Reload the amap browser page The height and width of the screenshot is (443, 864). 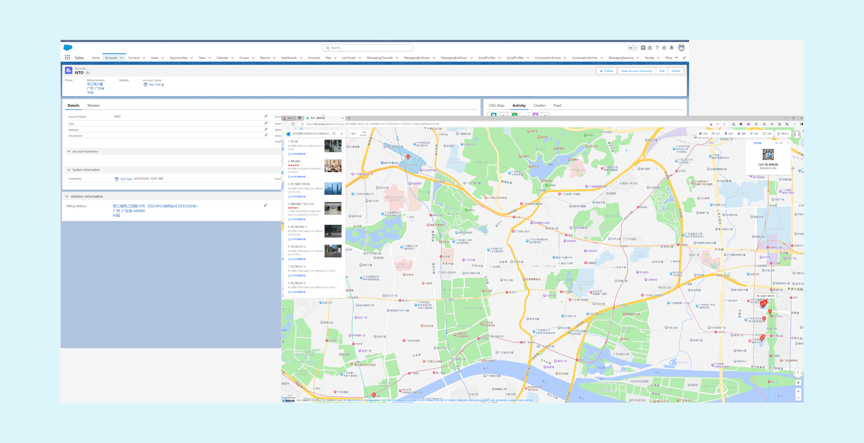click(x=293, y=124)
